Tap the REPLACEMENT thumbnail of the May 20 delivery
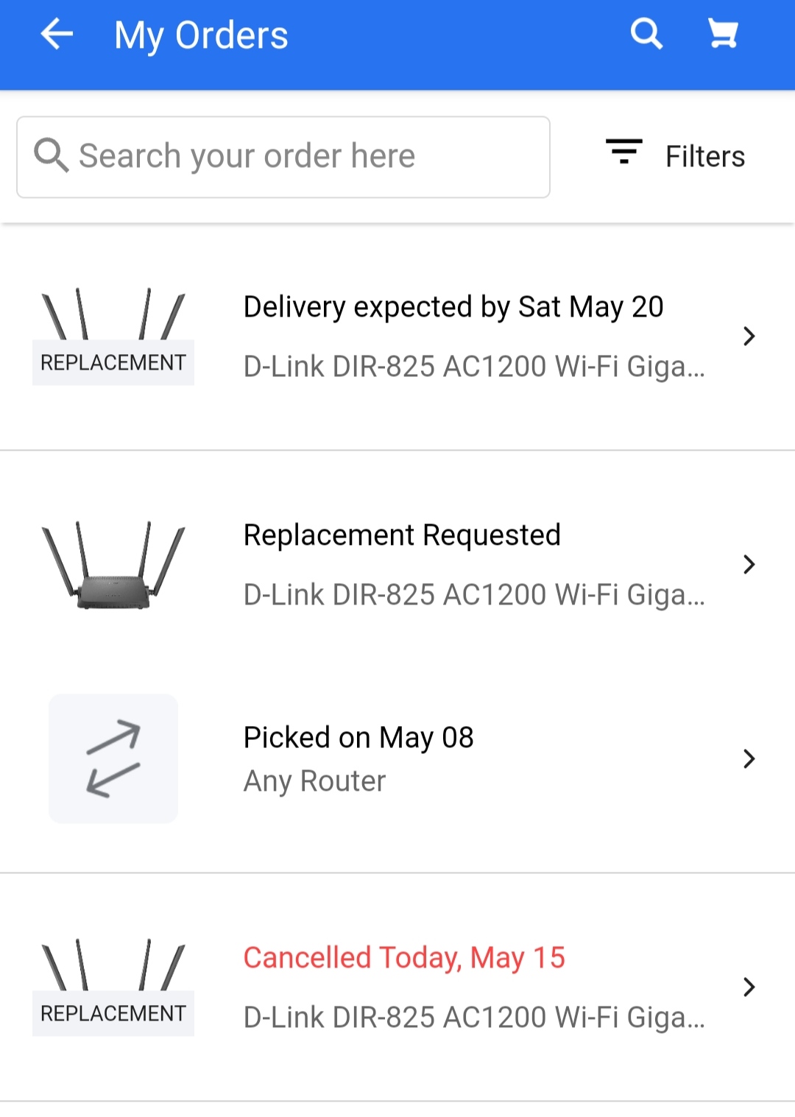 113,336
